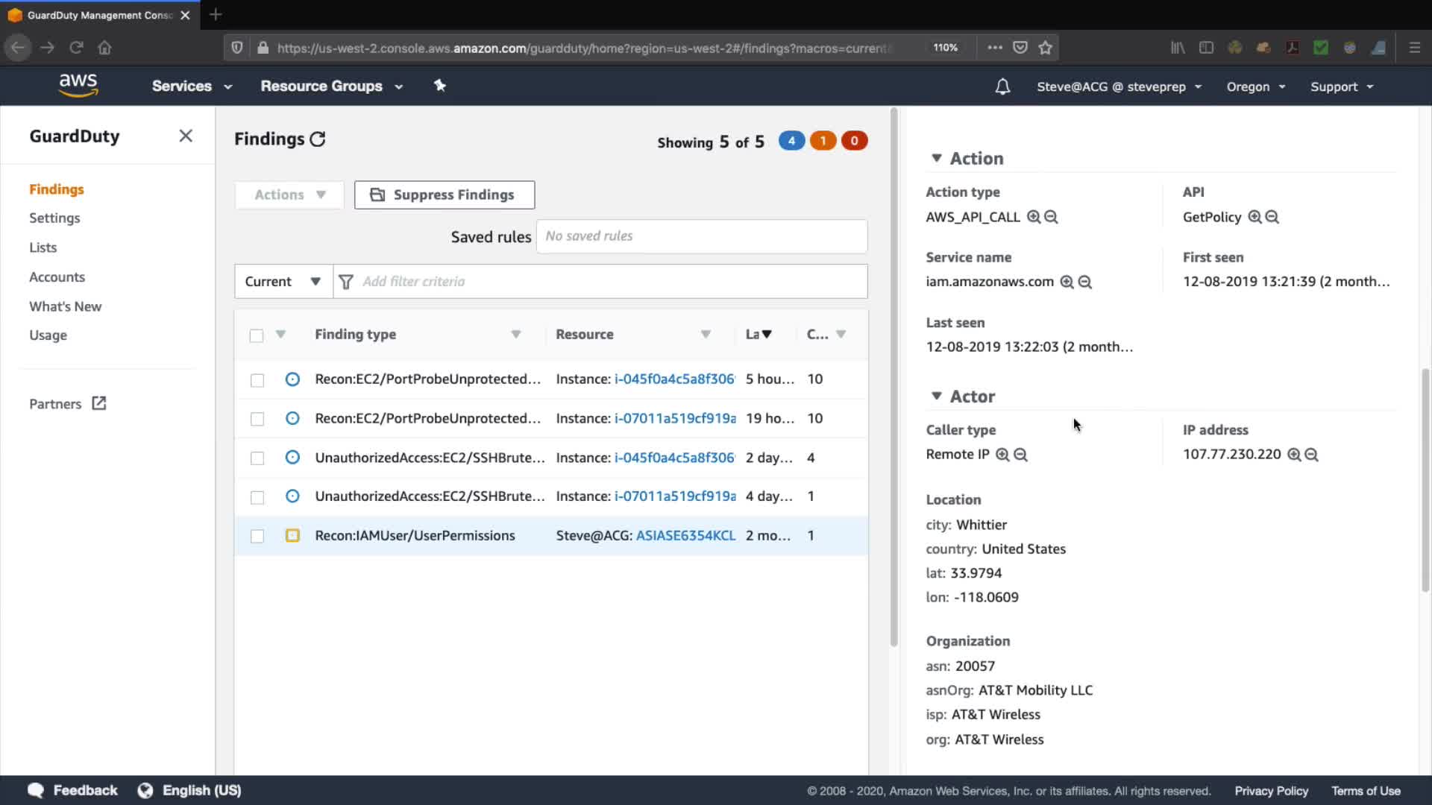
Task: Select the first PortProbeUnprotected finding checkbox
Action: point(257,380)
